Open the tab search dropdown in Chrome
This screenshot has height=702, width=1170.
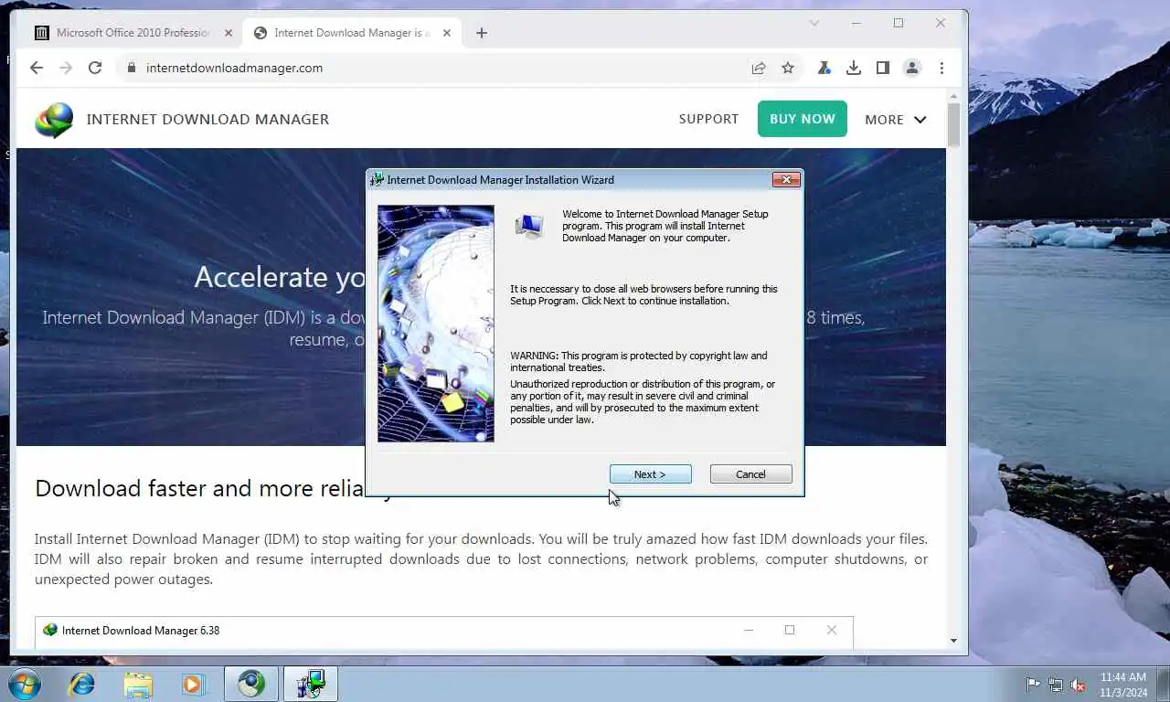pyautogui.click(x=814, y=23)
